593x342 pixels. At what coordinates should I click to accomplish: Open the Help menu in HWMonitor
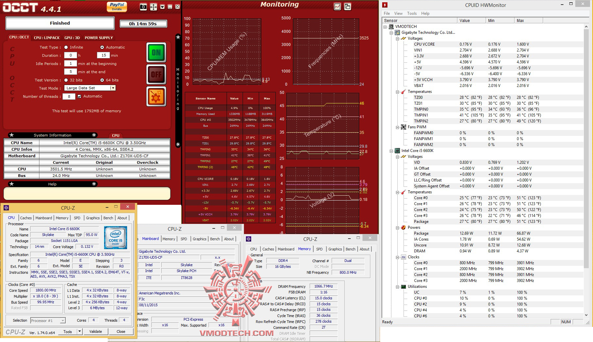pos(425,13)
